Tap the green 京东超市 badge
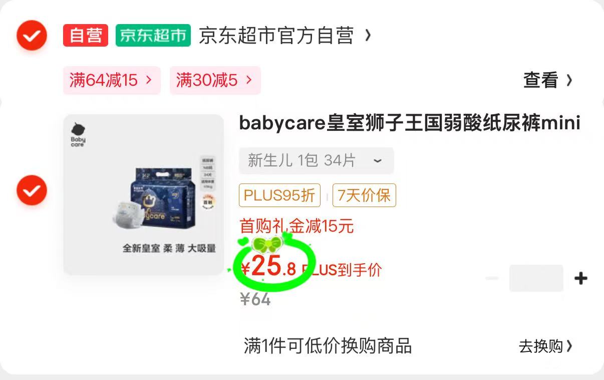Viewport: 604px width, 380px height. pos(153,36)
